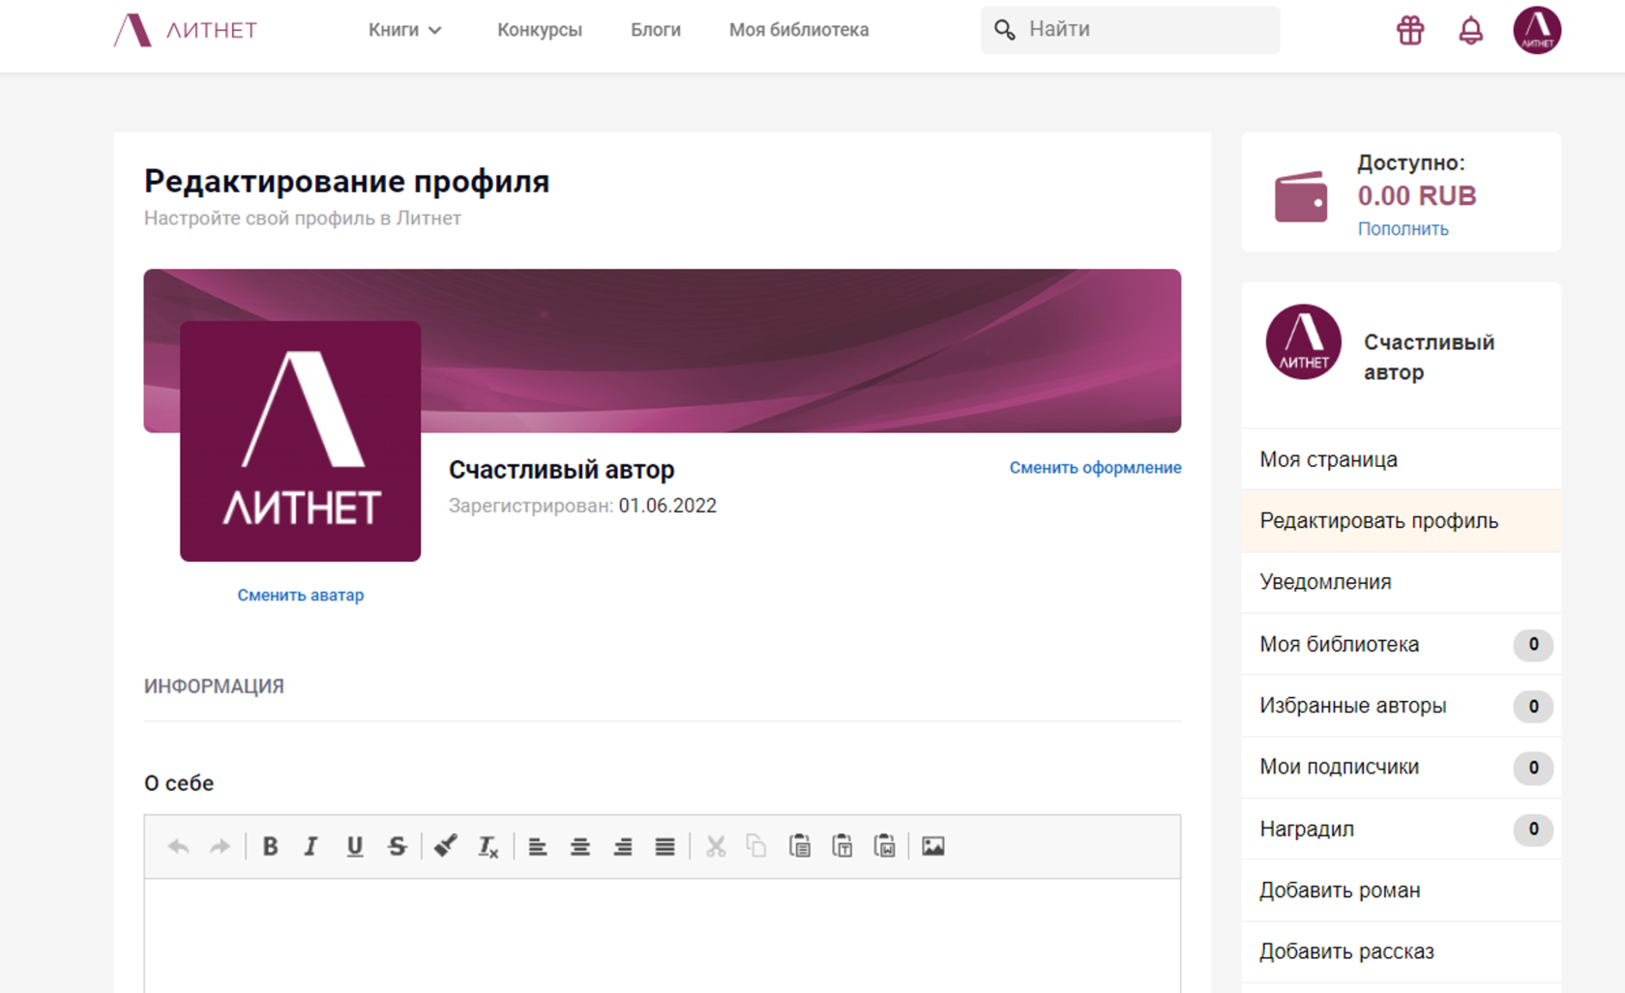
Task: Select Редактировать профиль in sidebar
Action: pyautogui.click(x=1401, y=521)
